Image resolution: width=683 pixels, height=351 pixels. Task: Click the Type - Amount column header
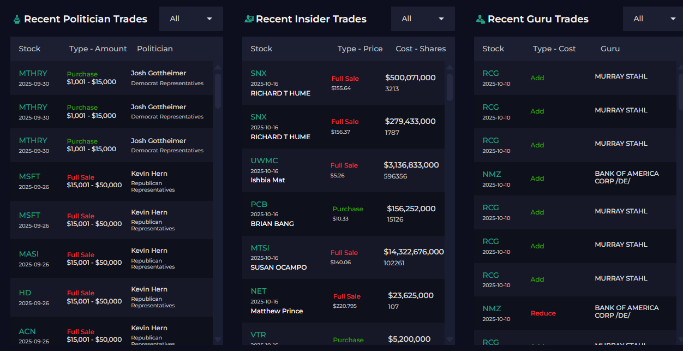[98, 49]
